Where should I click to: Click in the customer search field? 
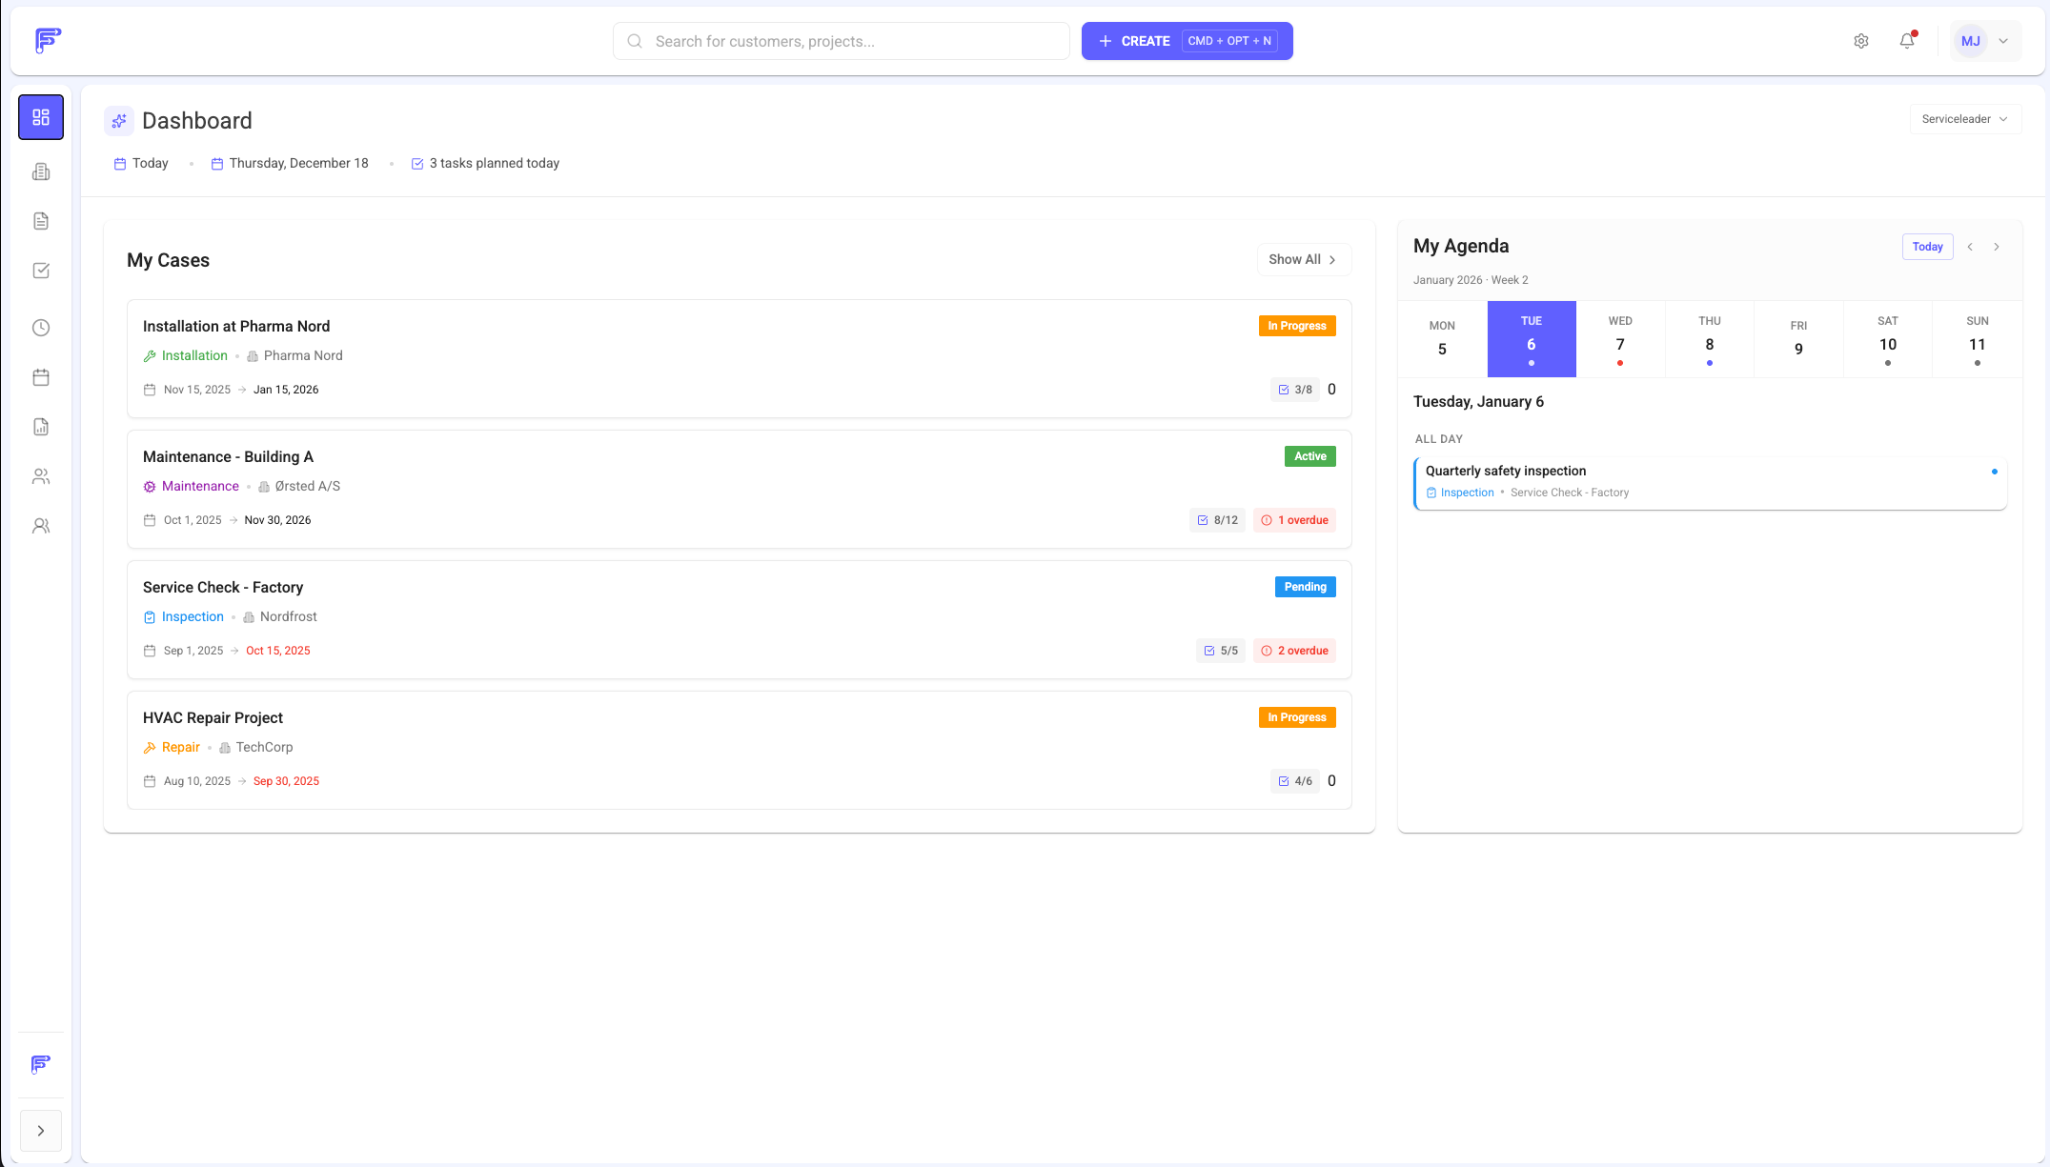coord(840,41)
